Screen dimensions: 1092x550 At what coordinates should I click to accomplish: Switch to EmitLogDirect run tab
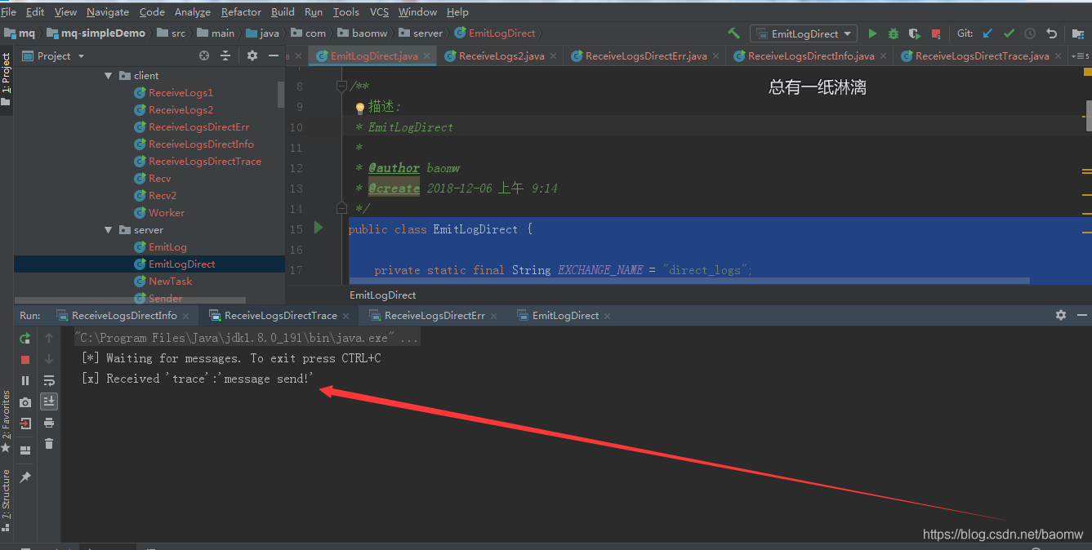pos(565,316)
